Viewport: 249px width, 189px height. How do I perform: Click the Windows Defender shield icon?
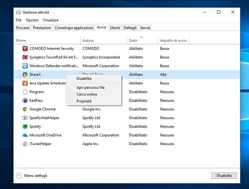pyautogui.click(x=25, y=66)
